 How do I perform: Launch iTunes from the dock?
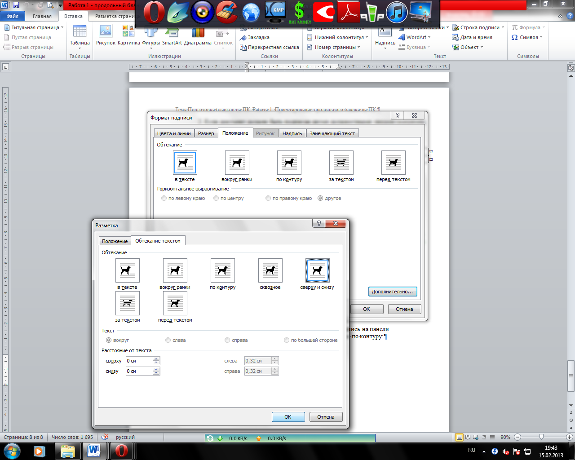point(397,13)
